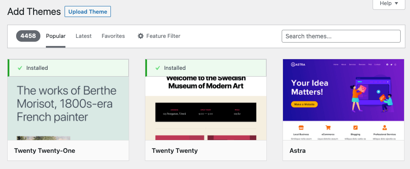
Task: Open the Astra theme preview
Action: coord(343,100)
